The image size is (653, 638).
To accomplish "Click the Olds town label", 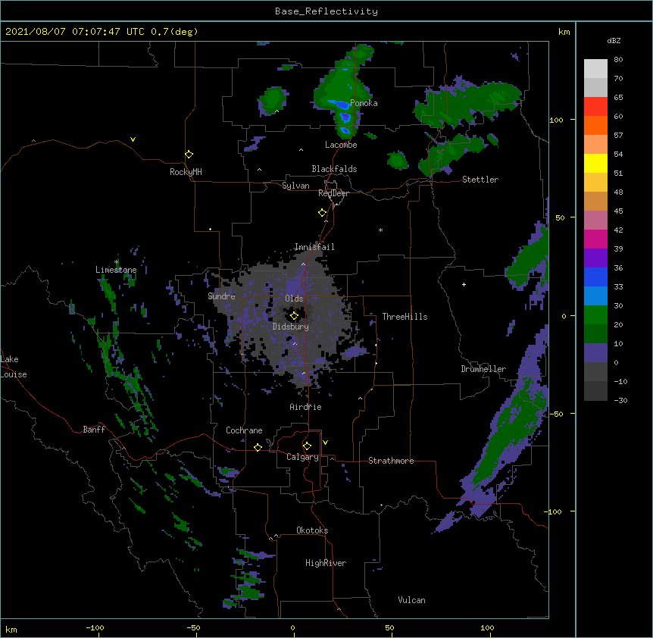I will [294, 299].
